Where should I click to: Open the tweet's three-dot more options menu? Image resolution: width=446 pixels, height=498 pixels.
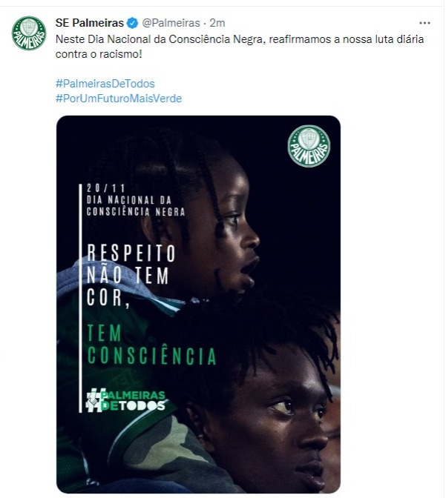424,23
